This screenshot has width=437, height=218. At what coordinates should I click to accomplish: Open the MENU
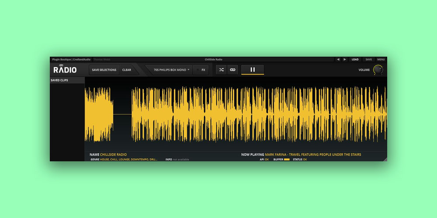381,59
